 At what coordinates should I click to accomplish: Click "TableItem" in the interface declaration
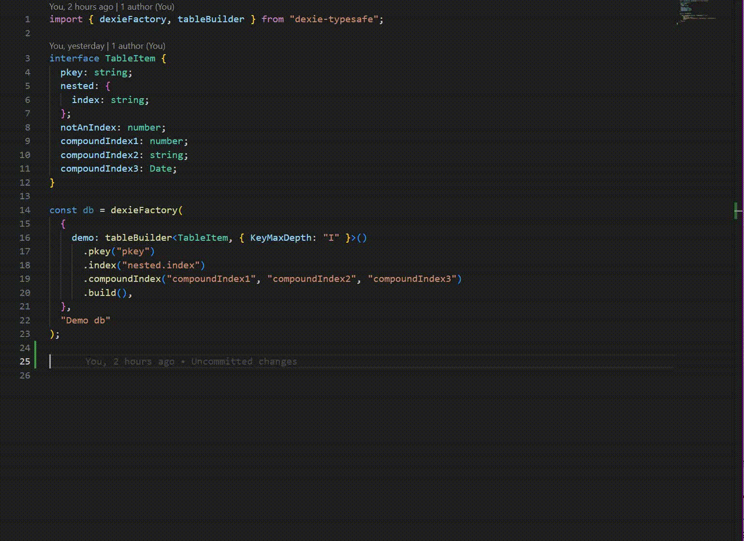pyautogui.click(x=130, y=59)
